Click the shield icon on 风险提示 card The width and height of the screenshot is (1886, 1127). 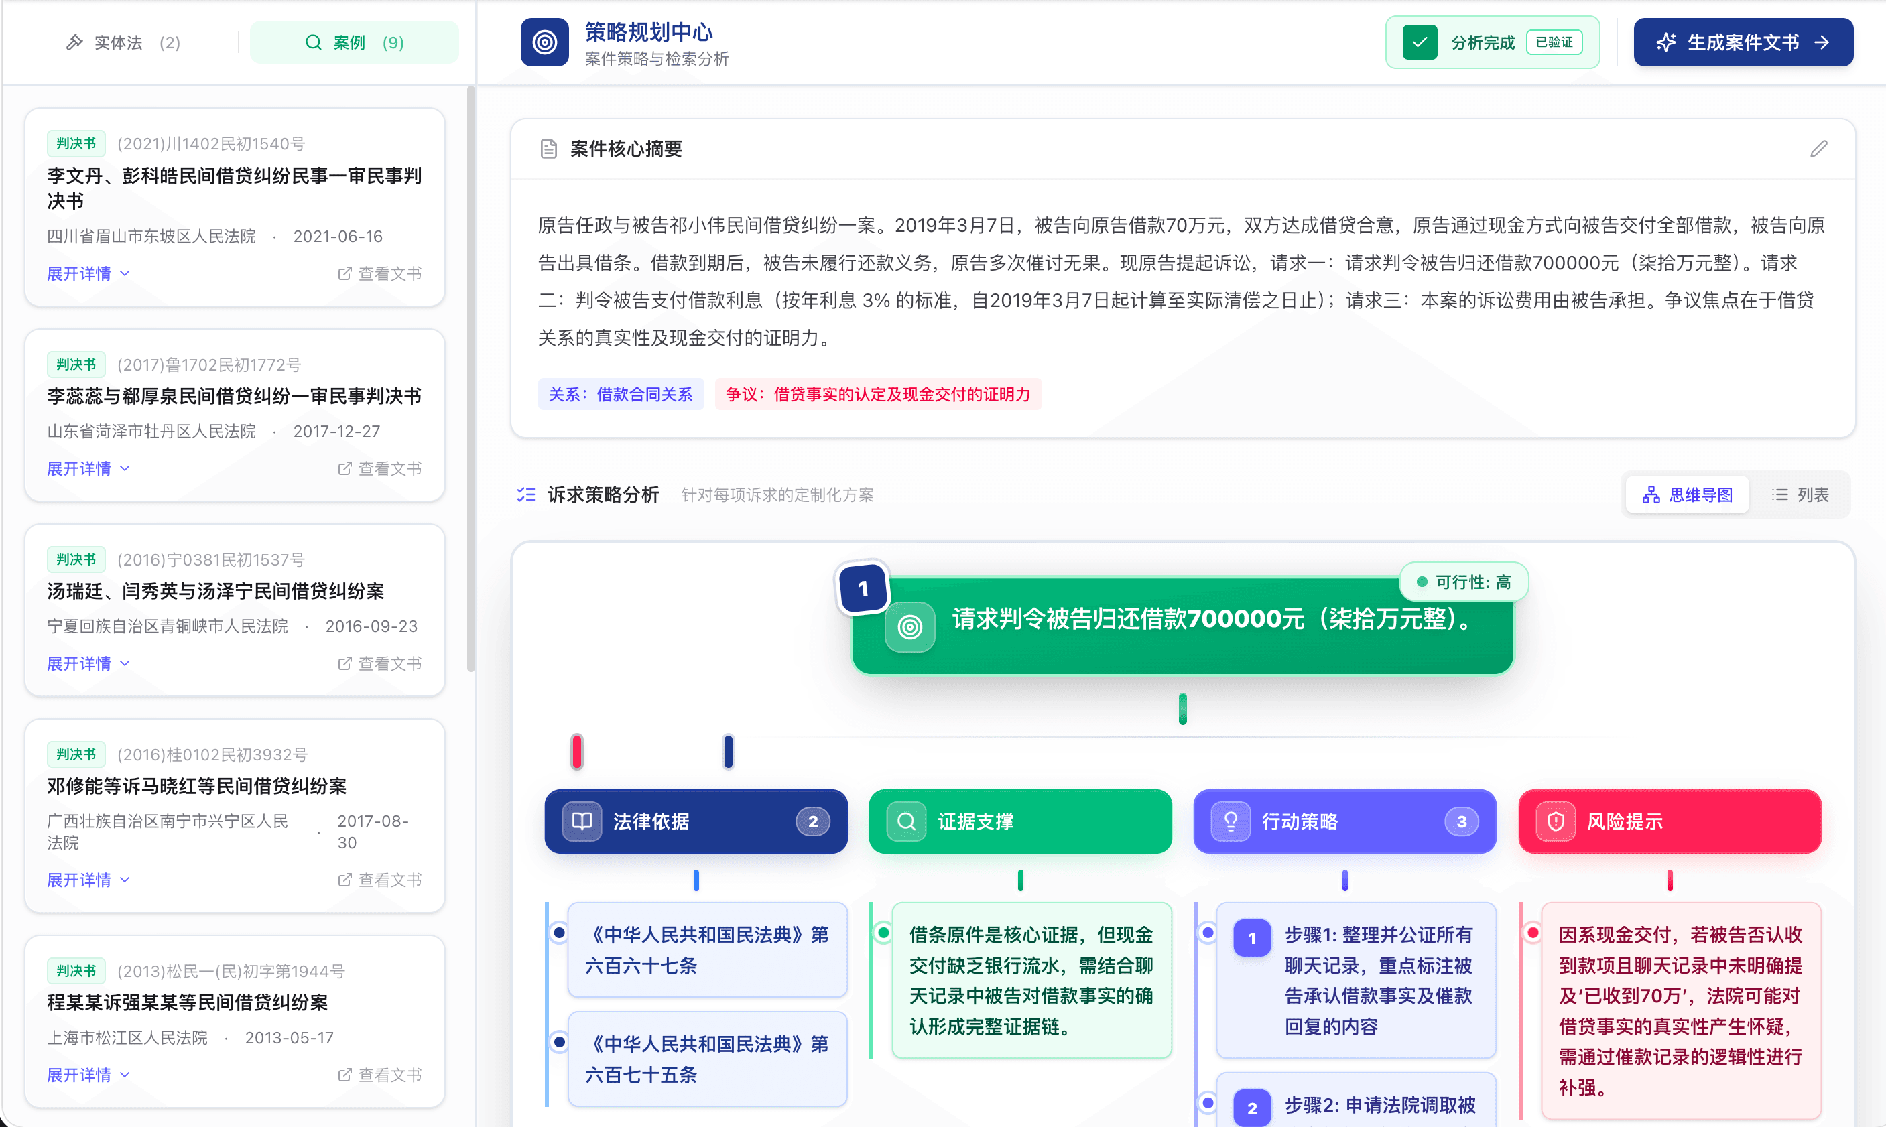[x=1556, y=821]
